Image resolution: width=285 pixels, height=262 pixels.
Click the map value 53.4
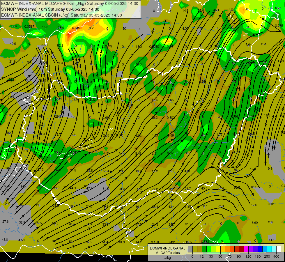click(106, 171)
